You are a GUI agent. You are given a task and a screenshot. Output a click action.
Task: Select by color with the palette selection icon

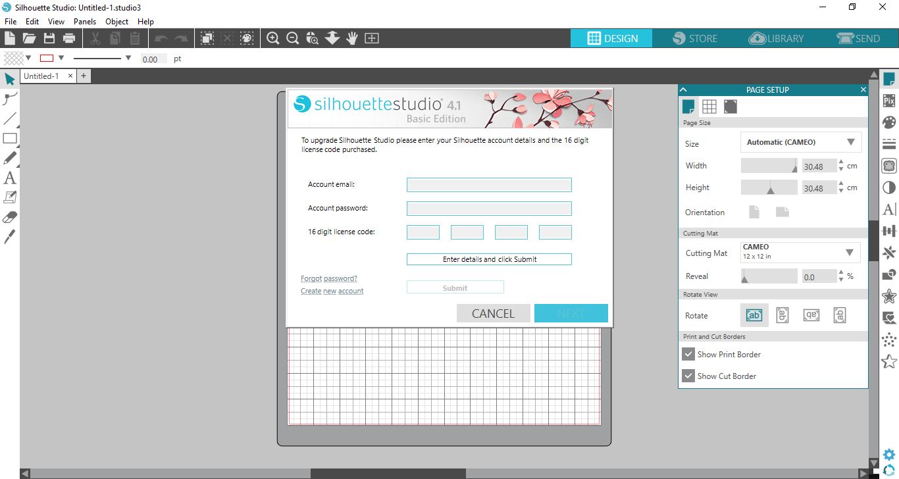(247, 38)
